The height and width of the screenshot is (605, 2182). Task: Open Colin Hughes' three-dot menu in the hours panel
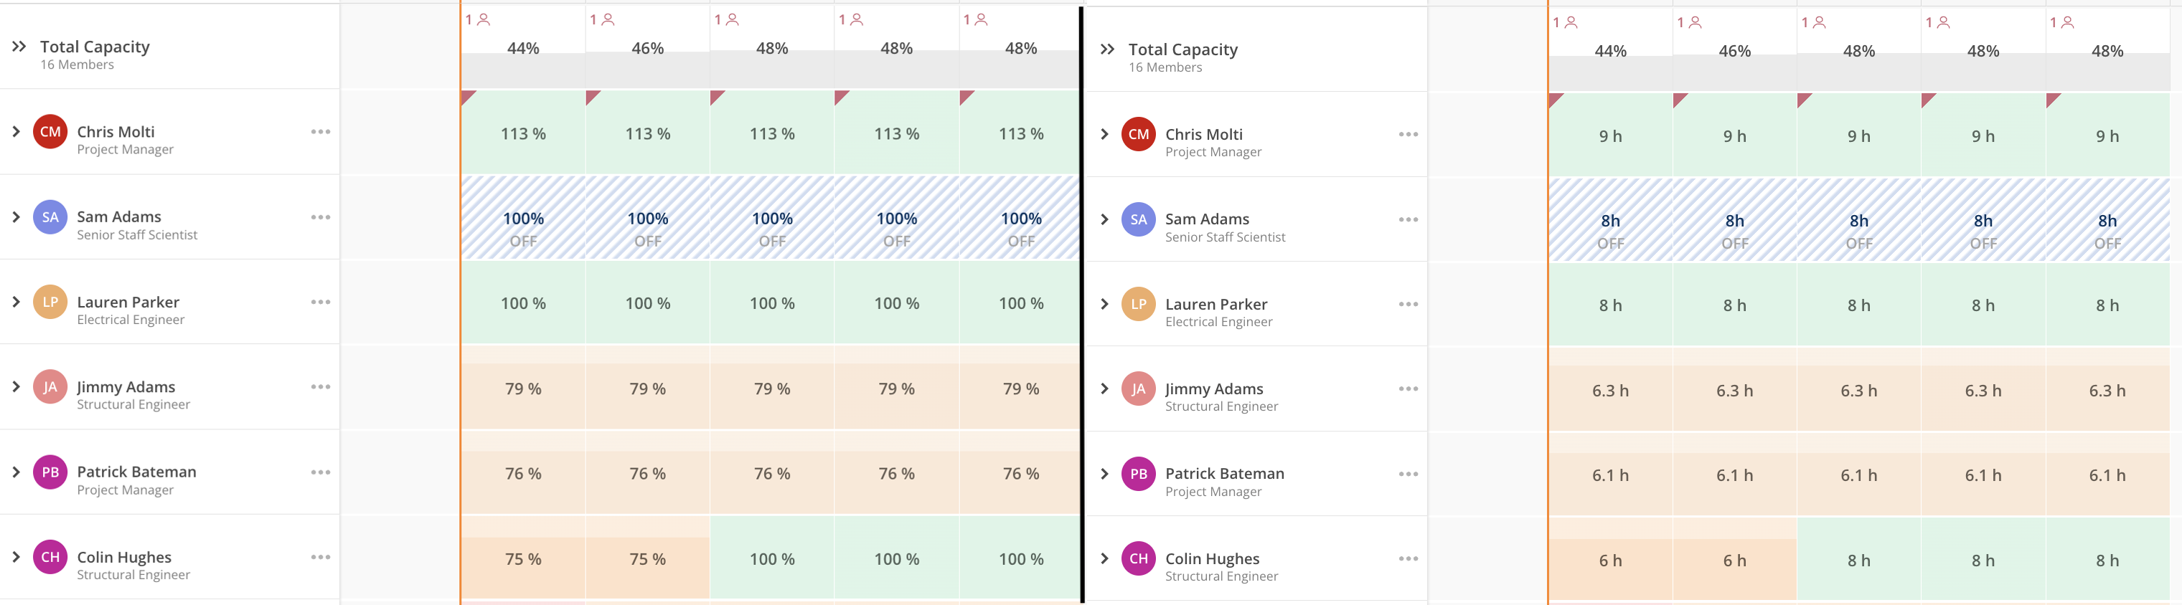pos(1408,558)
